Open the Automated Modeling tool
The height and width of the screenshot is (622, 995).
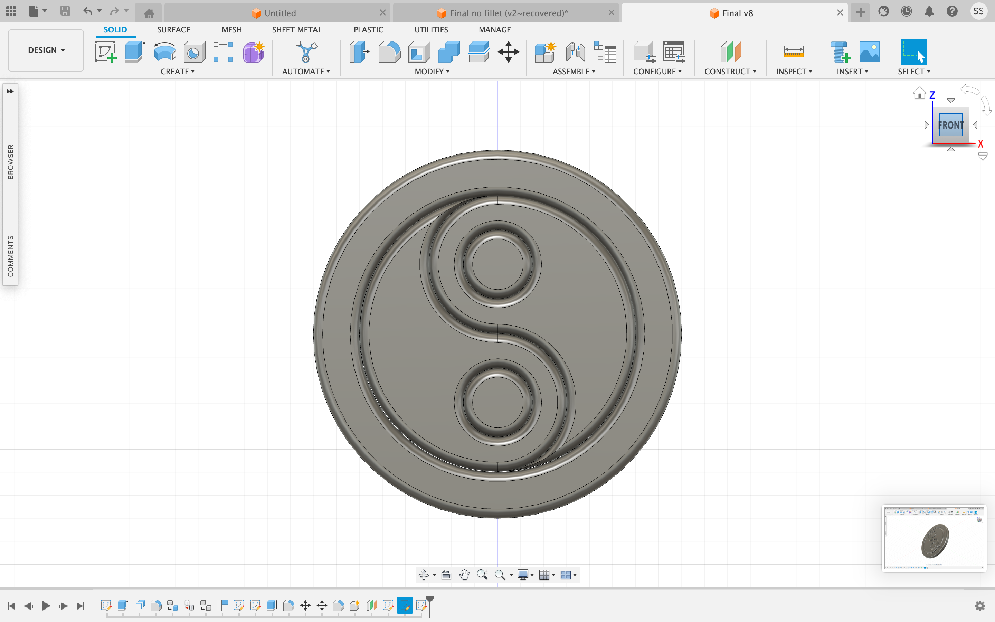tap(306, 52)
